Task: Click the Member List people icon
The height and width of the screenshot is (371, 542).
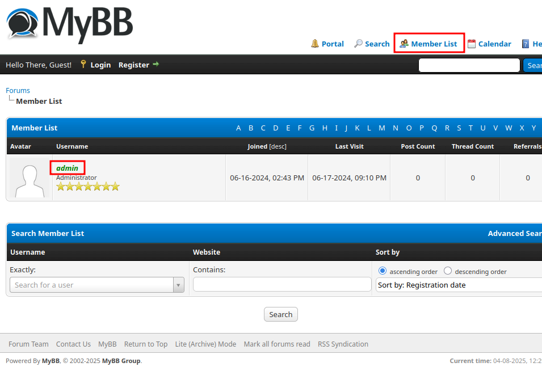Action: coord(404,44)
